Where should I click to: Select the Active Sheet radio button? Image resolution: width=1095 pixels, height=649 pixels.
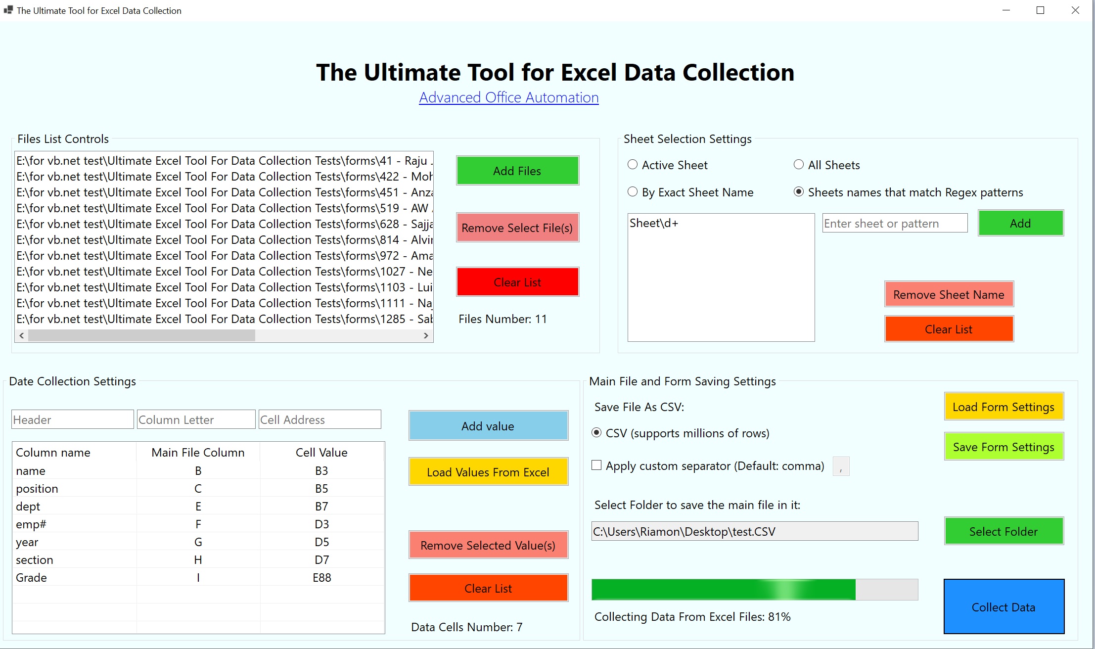coord(632,165)
